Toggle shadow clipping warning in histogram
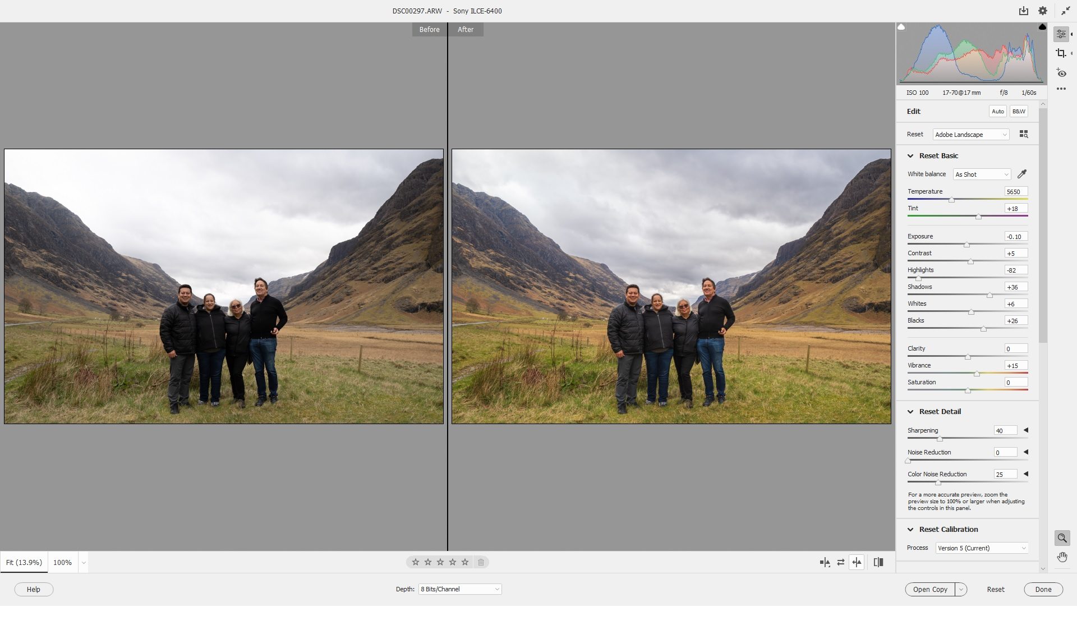The width and height of the screenshot is (1077, 625). [x=901, y=27]
